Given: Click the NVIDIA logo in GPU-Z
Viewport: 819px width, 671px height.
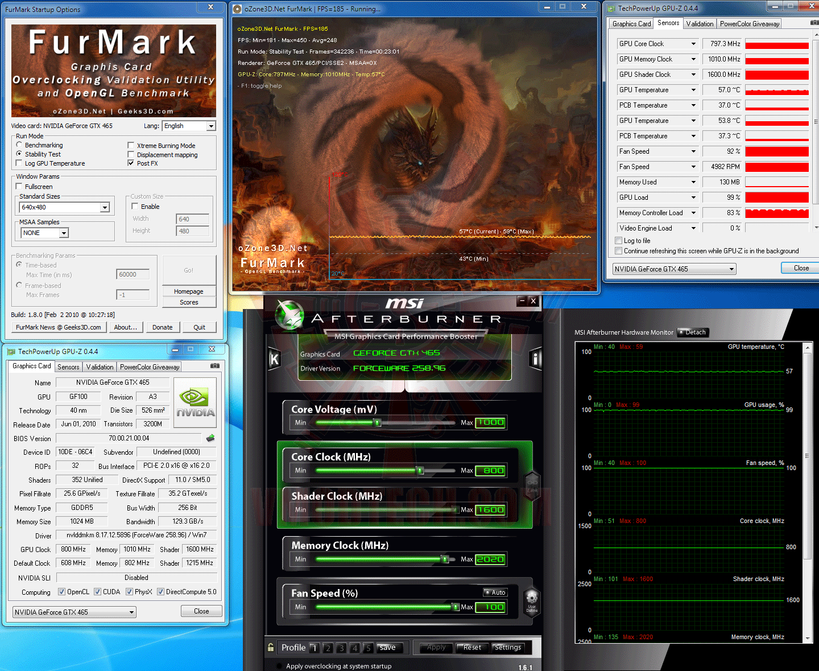Looking at the screenshot, I should coord(195,404).
